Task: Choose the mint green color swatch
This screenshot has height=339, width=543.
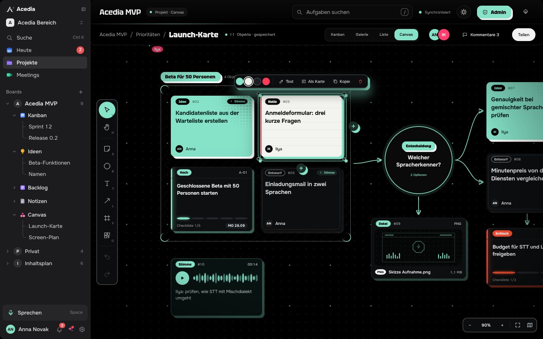Action: tap(239, 81)
